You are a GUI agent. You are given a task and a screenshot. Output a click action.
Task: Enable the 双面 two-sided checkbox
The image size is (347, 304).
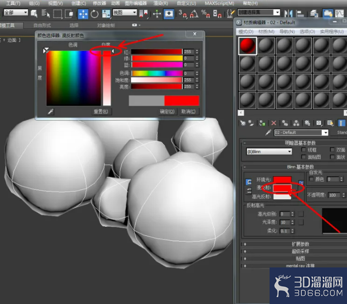coord(332,150)
